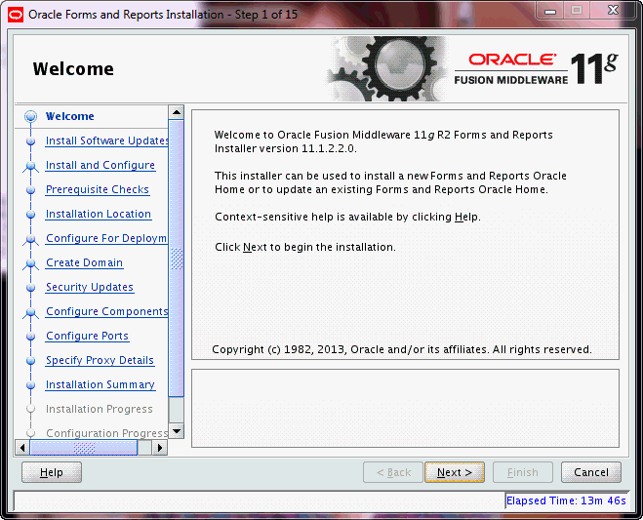Click the grayed Configuration Progress label
Image resolution: width=643 pixels, height=520 pixels.
pyautogui.click(x=107, y=433)
